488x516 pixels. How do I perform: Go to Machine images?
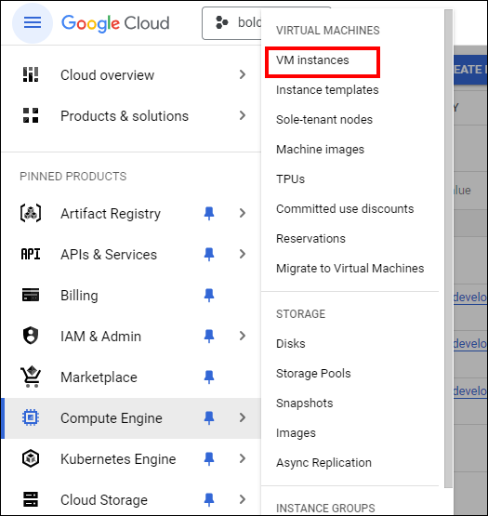320,150
